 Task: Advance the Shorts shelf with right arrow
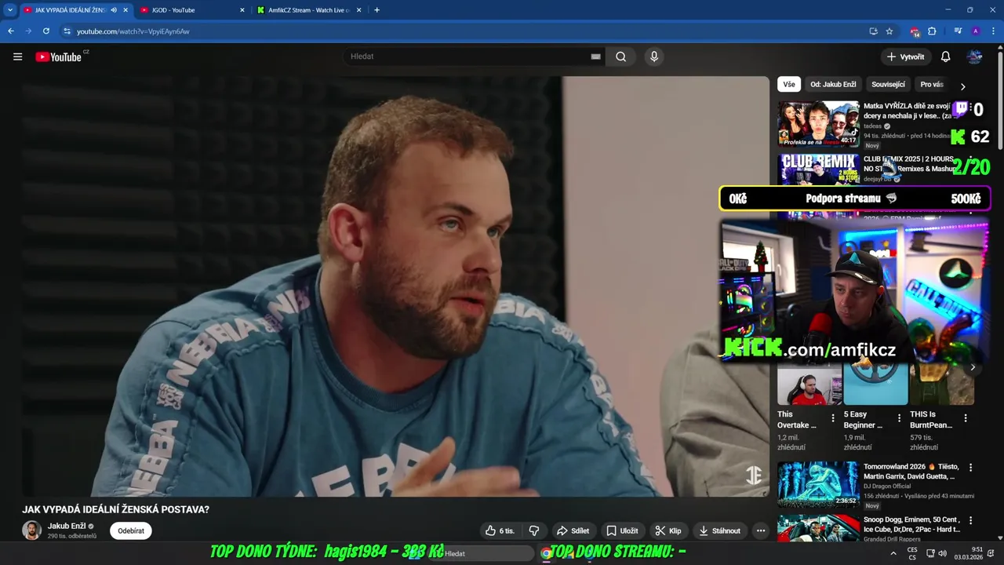pyautogui.click(x=973, y=367)
